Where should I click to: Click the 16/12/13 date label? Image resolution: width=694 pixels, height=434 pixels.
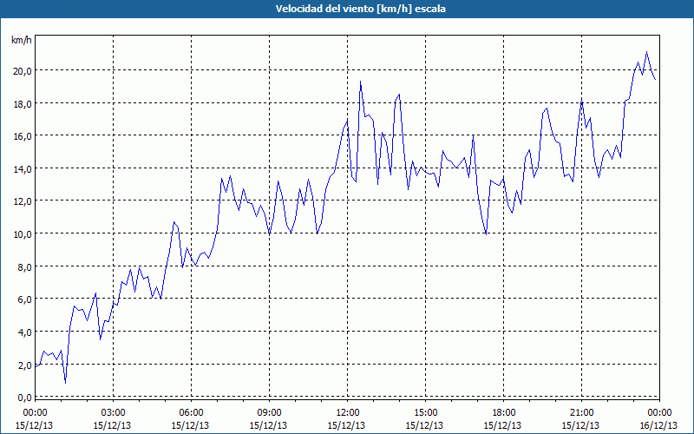(x=658, y=425)
